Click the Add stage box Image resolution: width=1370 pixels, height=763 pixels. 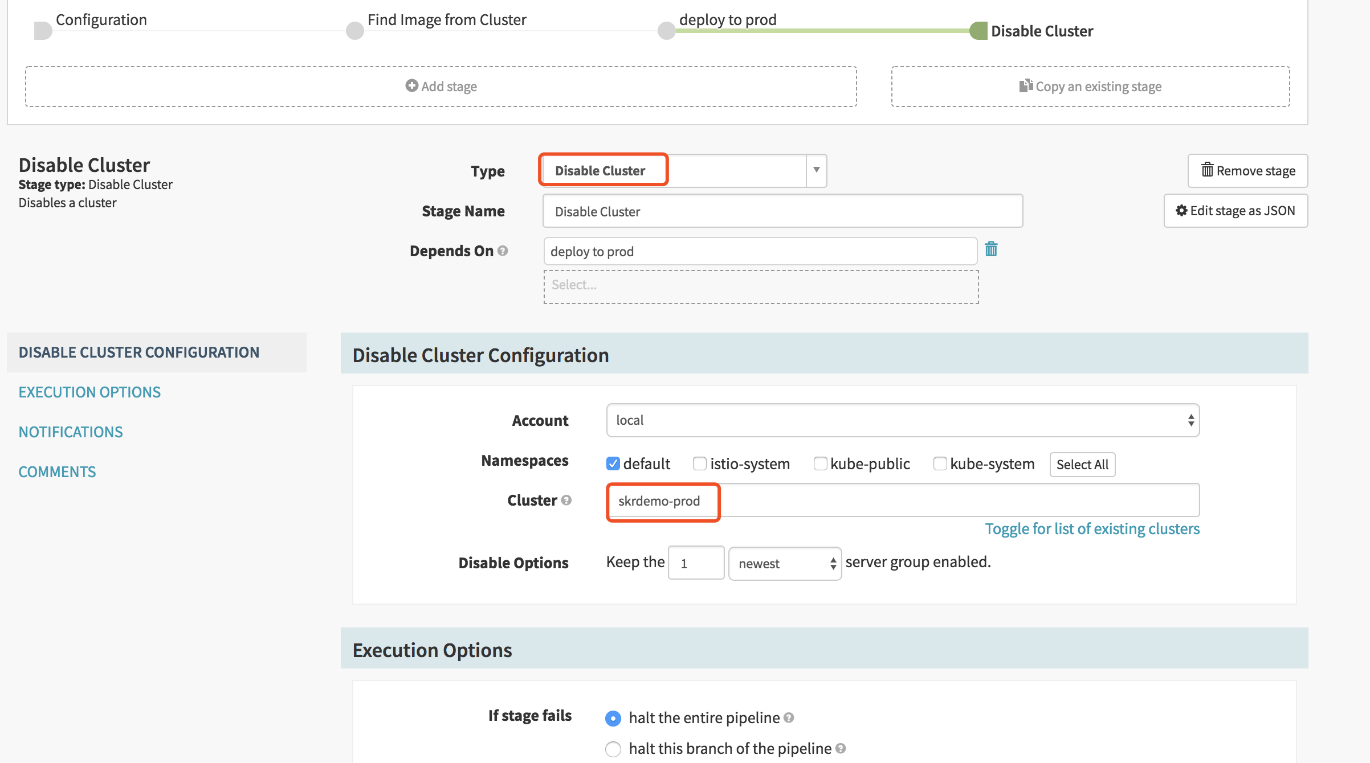pyautogui.click(x=441, y=87)
